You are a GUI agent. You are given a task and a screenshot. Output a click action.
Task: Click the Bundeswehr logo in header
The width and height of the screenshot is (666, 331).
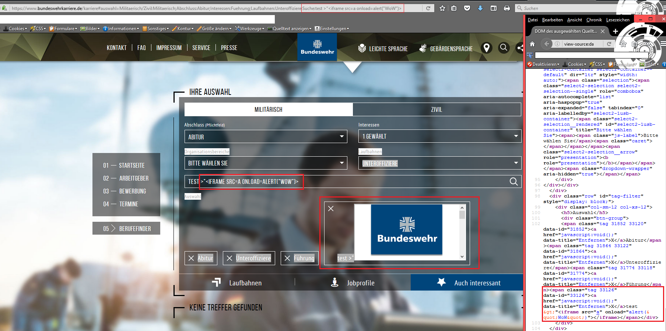[x=318, y=47]
